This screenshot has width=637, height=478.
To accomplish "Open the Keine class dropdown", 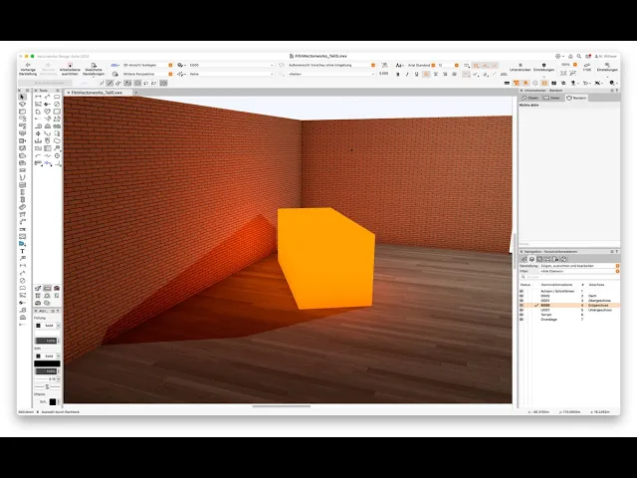I will tap(231, 74).
